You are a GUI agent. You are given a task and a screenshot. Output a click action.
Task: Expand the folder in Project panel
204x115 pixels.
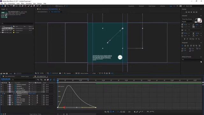pos(1,33)
